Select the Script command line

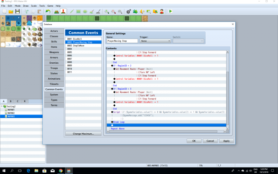[x=166, y=112]
